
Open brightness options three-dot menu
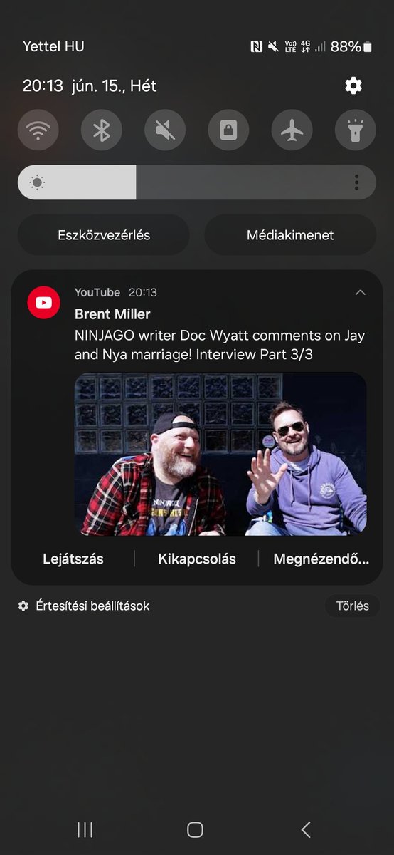point(357,182)
